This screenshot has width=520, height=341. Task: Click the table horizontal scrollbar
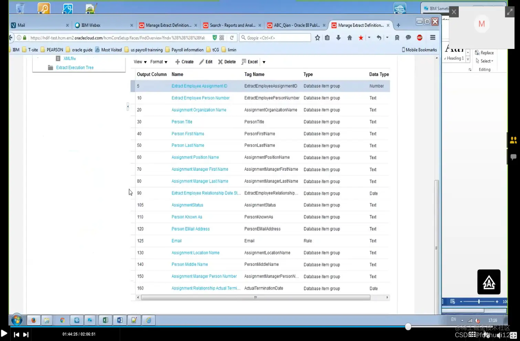tap(256, 297)
